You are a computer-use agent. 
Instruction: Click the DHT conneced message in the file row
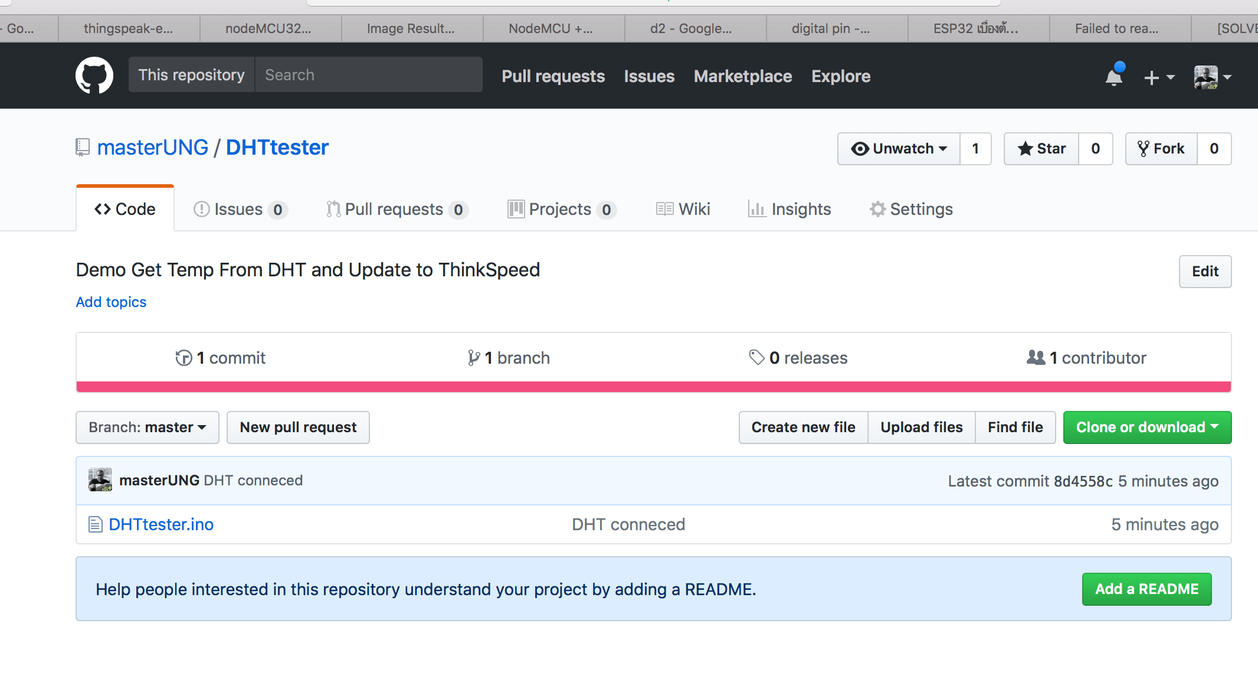coord(628,524)
